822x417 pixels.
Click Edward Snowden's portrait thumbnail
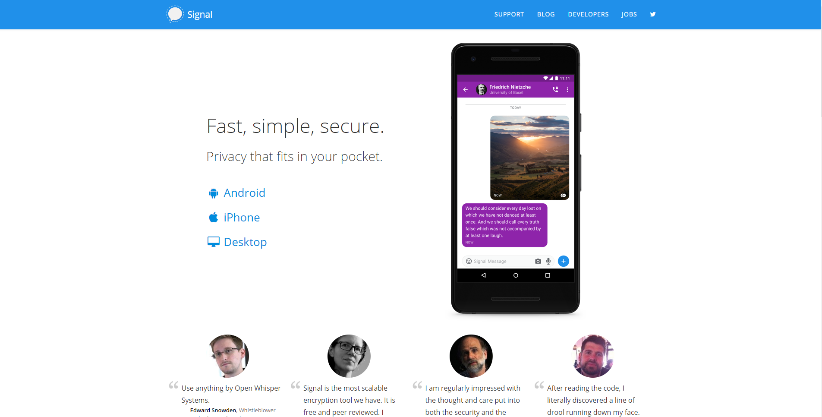coord(227,356)
